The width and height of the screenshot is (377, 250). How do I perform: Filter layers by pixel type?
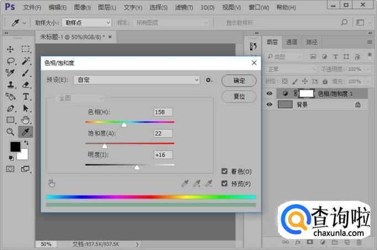point(313,56)
